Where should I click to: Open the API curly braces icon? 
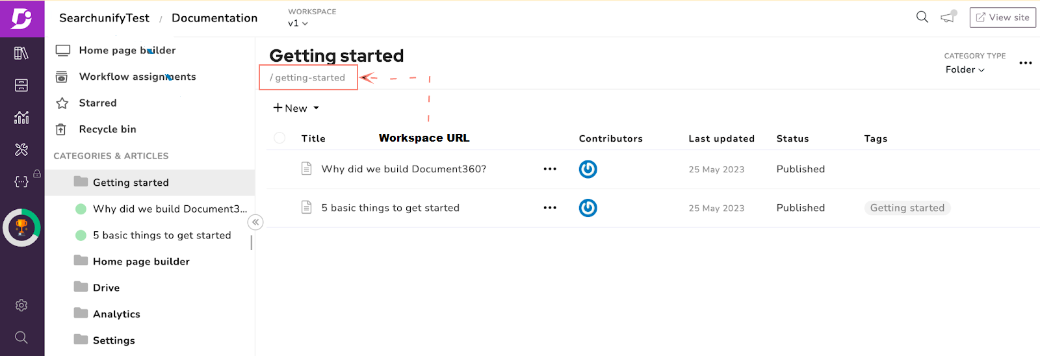pos(21,182)
